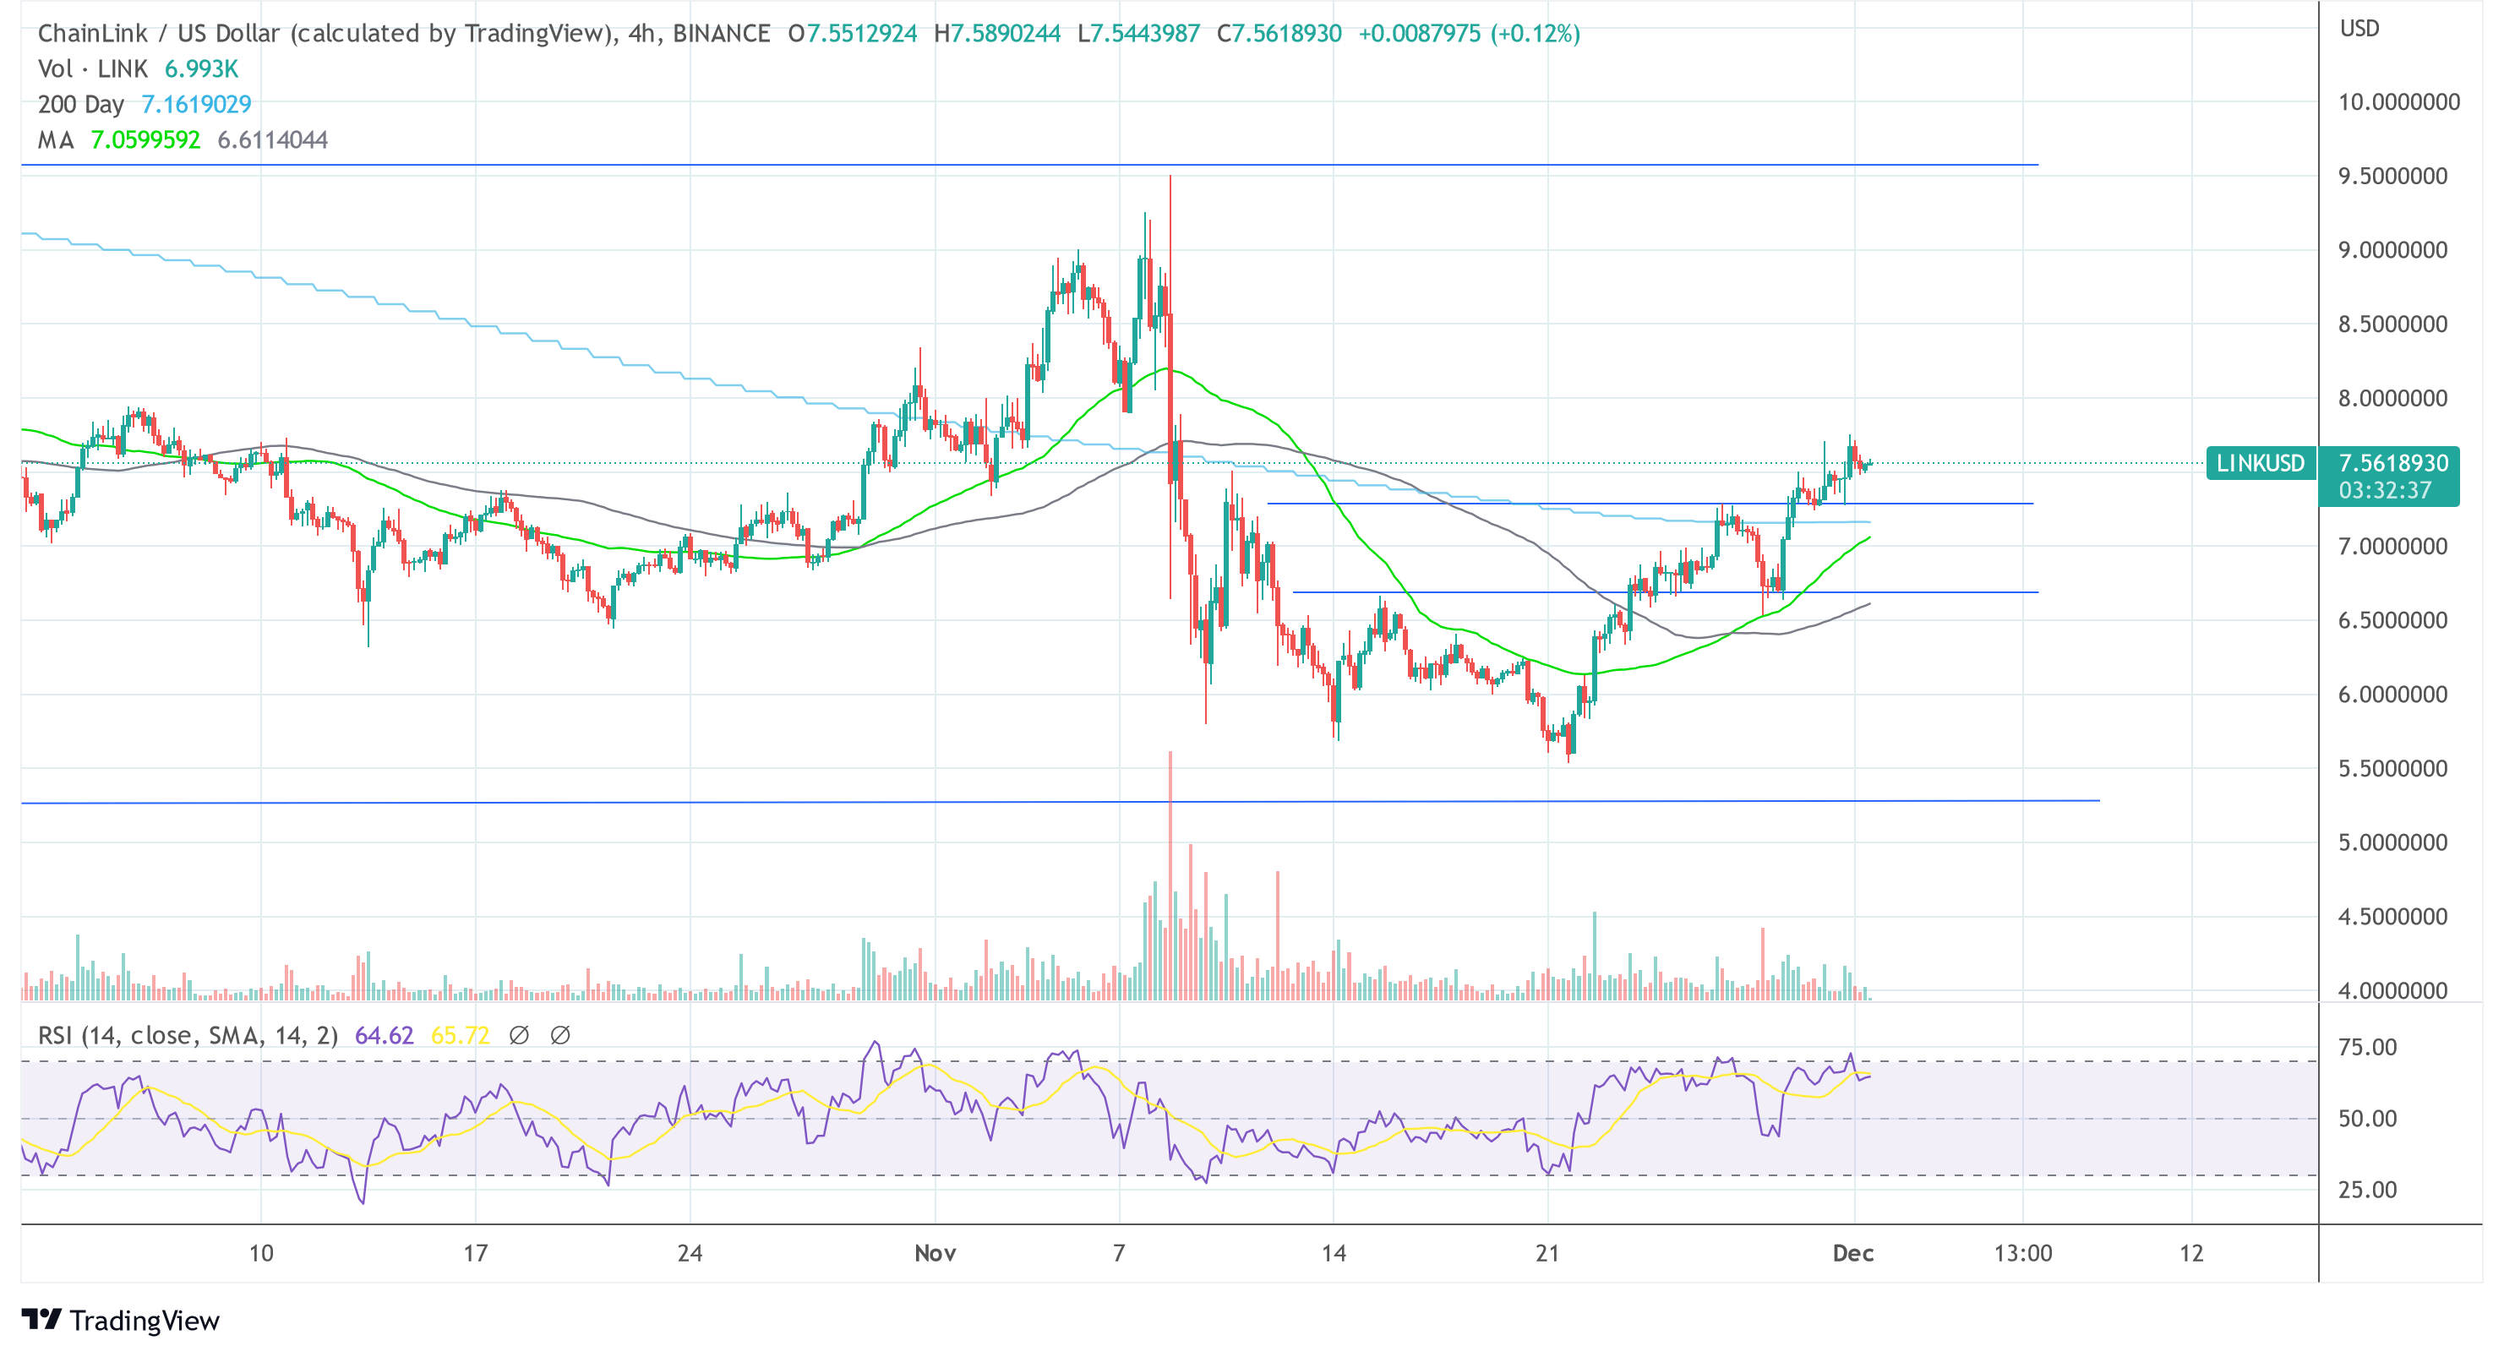Image resolution: width=2504 pixels, height=1357 pixels.
Task: Click the TradingView logo at the bottom
Action: click(x=121, y=1320)
